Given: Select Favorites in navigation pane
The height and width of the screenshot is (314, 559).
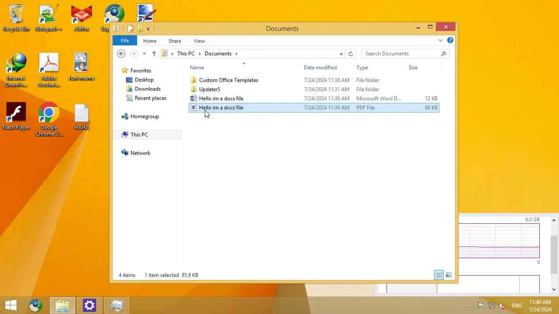Looking at the screenshot, I should pos(141,71).
